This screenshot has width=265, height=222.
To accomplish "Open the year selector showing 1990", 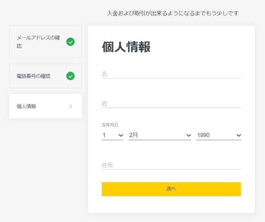I will click(x=219, y=135).
